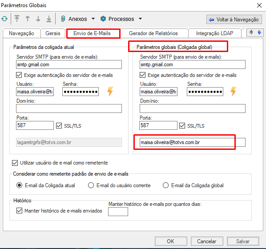
Task: Test SMTP lightning icon in Coligada global
Action: point(234,91)
